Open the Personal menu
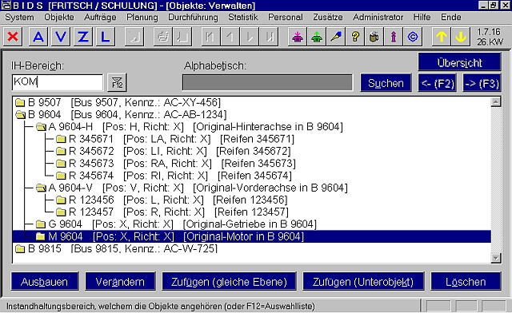512x313 pixels. pos(286,18)
